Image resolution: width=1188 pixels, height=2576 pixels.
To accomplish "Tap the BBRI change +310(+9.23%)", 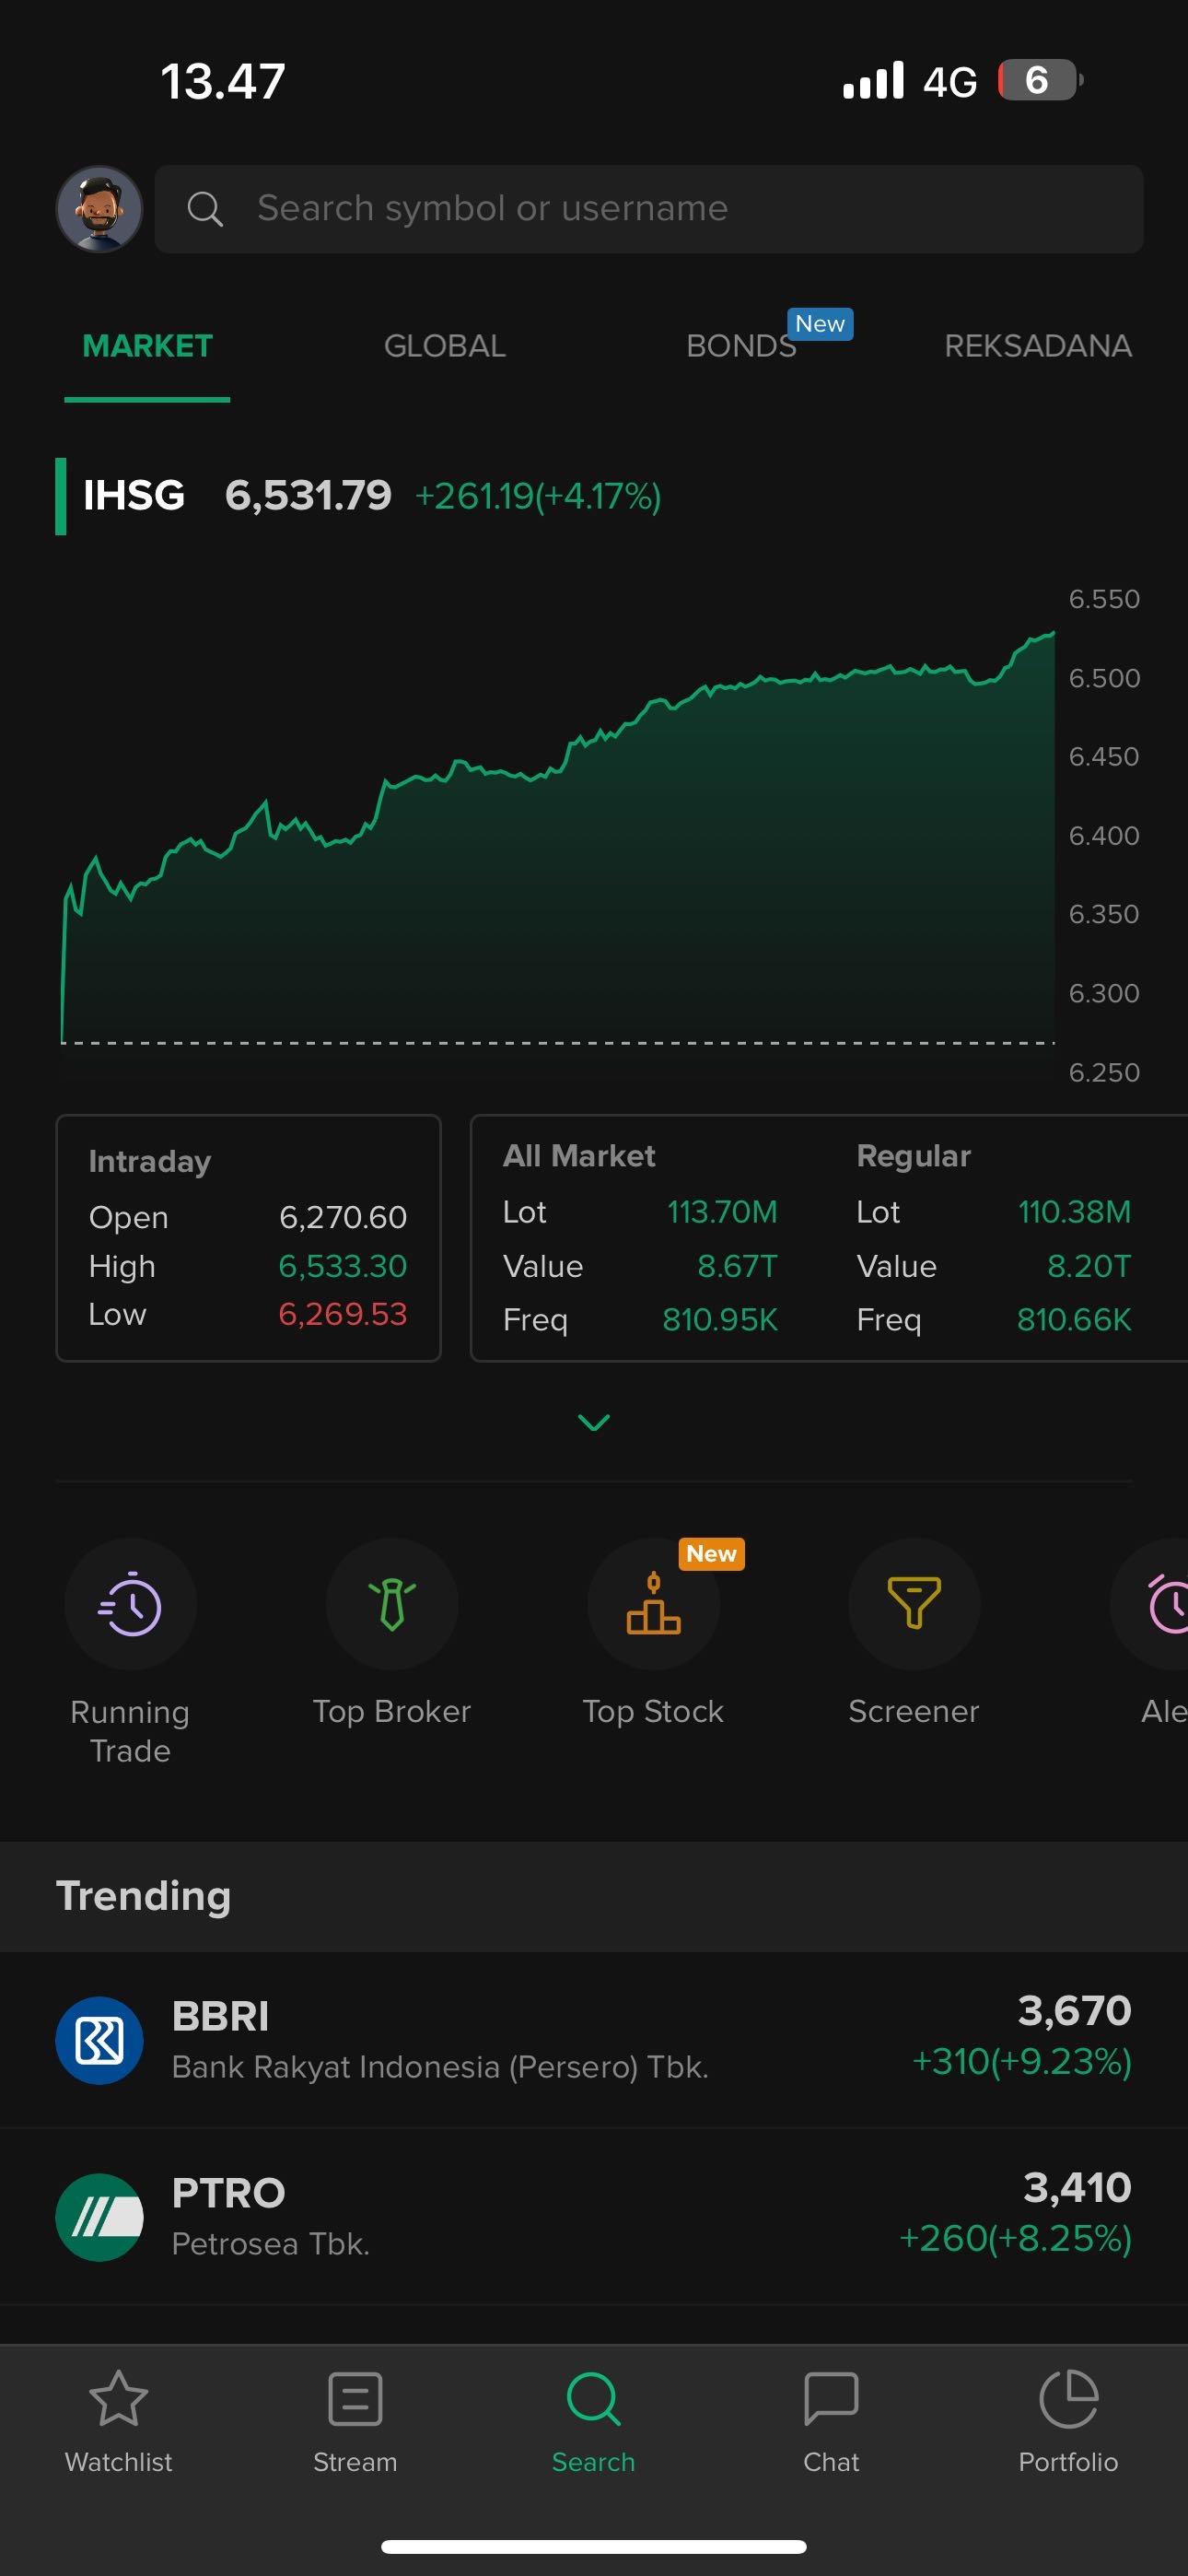I will pyautogui.click(x=1021, y=2061).
